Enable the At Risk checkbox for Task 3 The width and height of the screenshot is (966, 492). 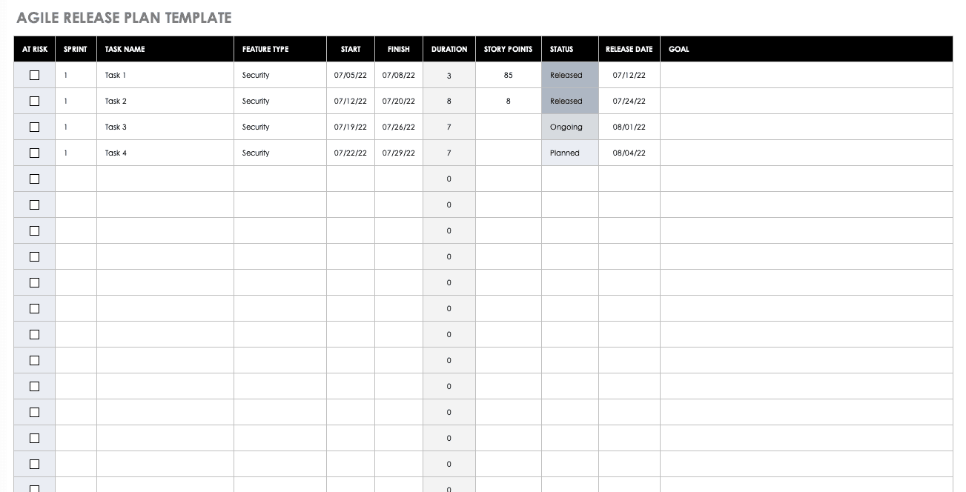point(34,127)
